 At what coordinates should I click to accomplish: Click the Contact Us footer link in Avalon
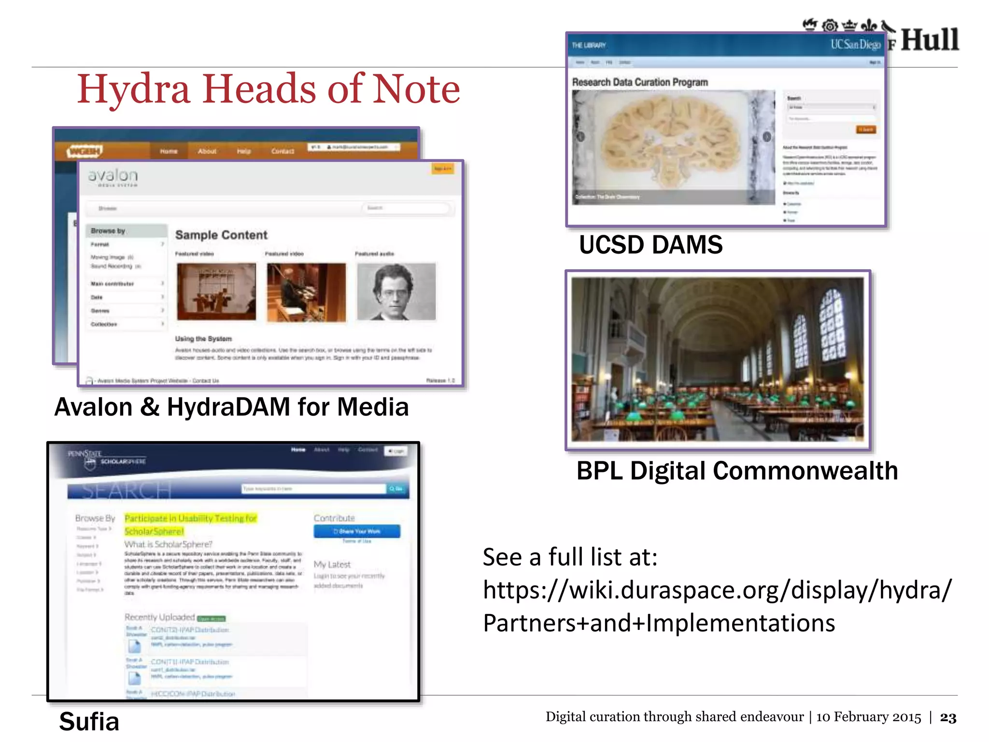(206, 381)
